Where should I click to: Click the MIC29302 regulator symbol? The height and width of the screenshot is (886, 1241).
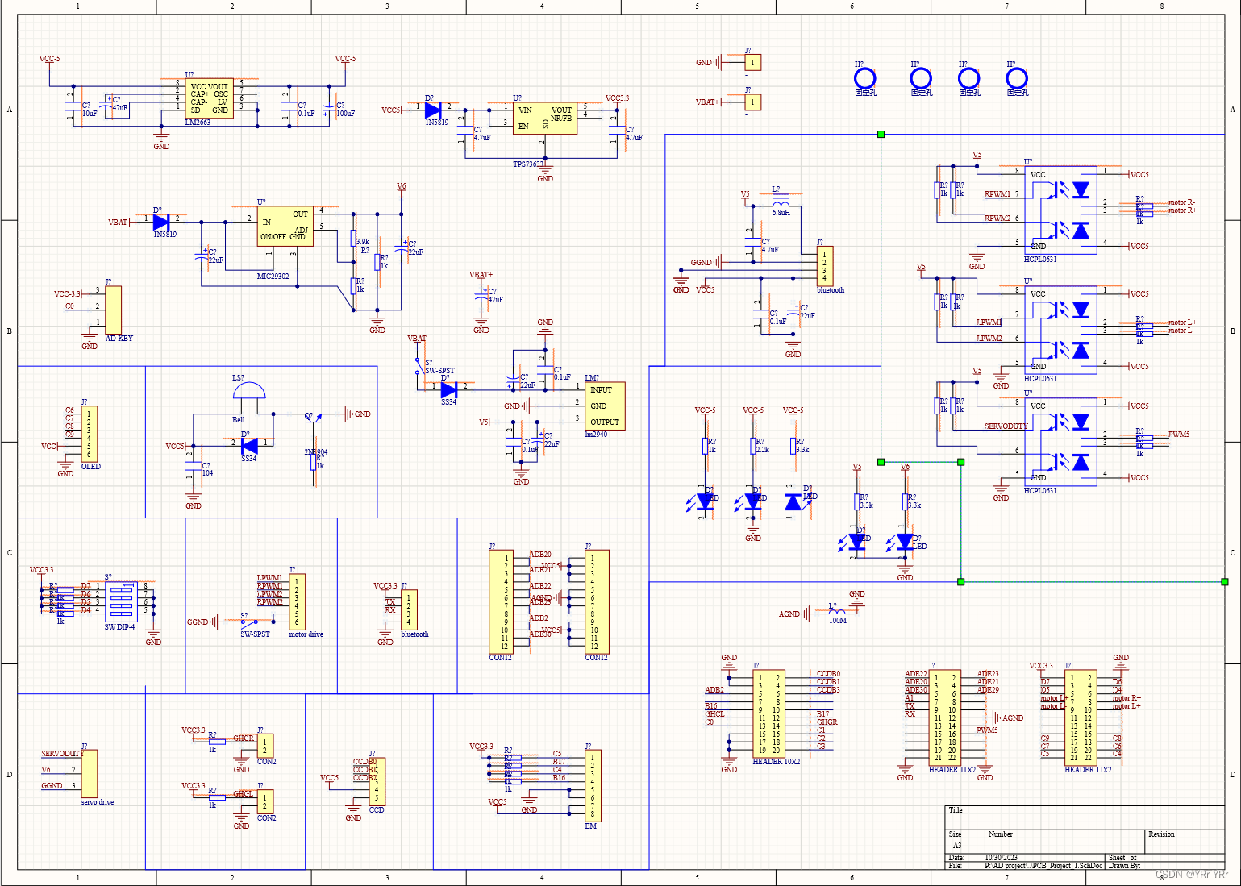click(x=285, y=226)
